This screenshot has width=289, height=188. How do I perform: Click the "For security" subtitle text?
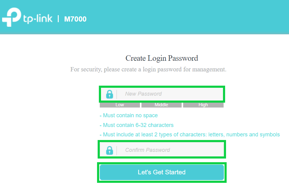[148, 70]
